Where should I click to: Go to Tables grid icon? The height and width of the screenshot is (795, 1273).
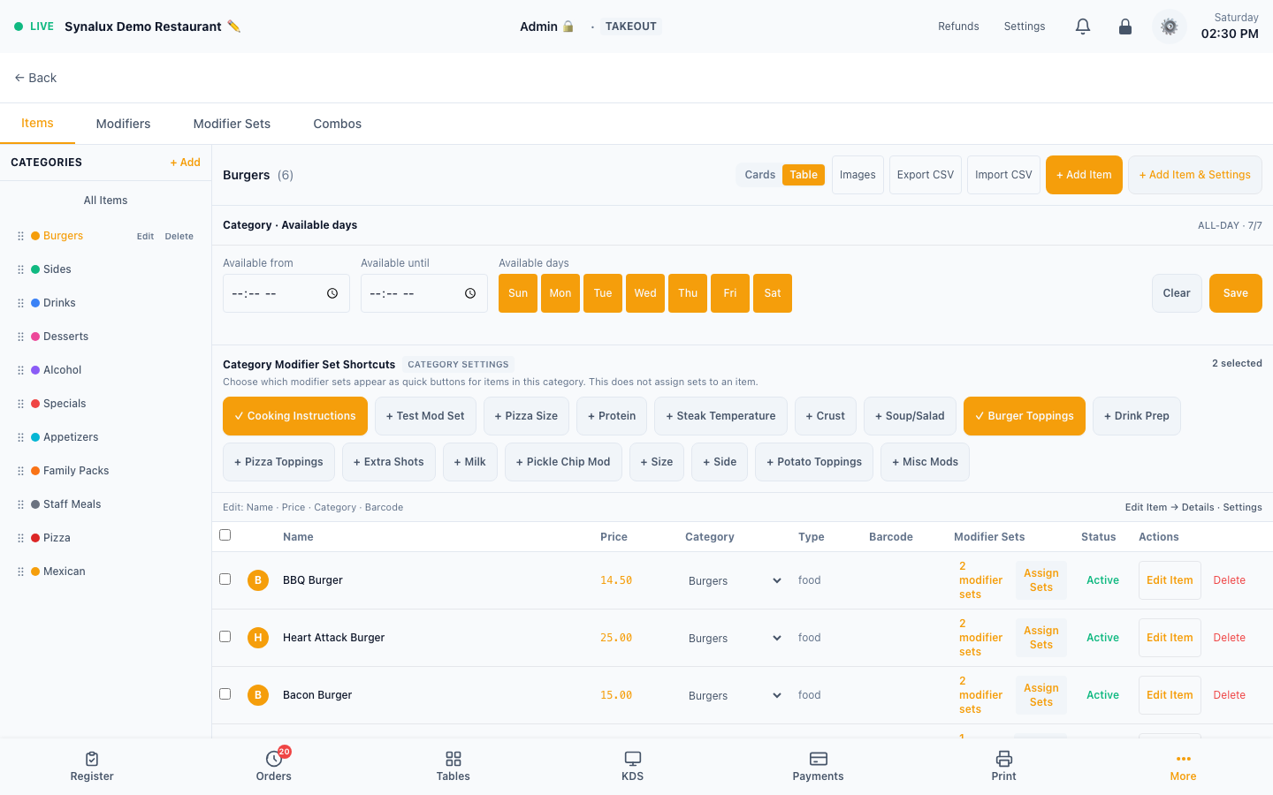pyautogui.click(x=454, y=759)
